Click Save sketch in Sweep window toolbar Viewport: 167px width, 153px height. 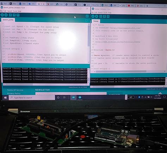pos(108,16)
